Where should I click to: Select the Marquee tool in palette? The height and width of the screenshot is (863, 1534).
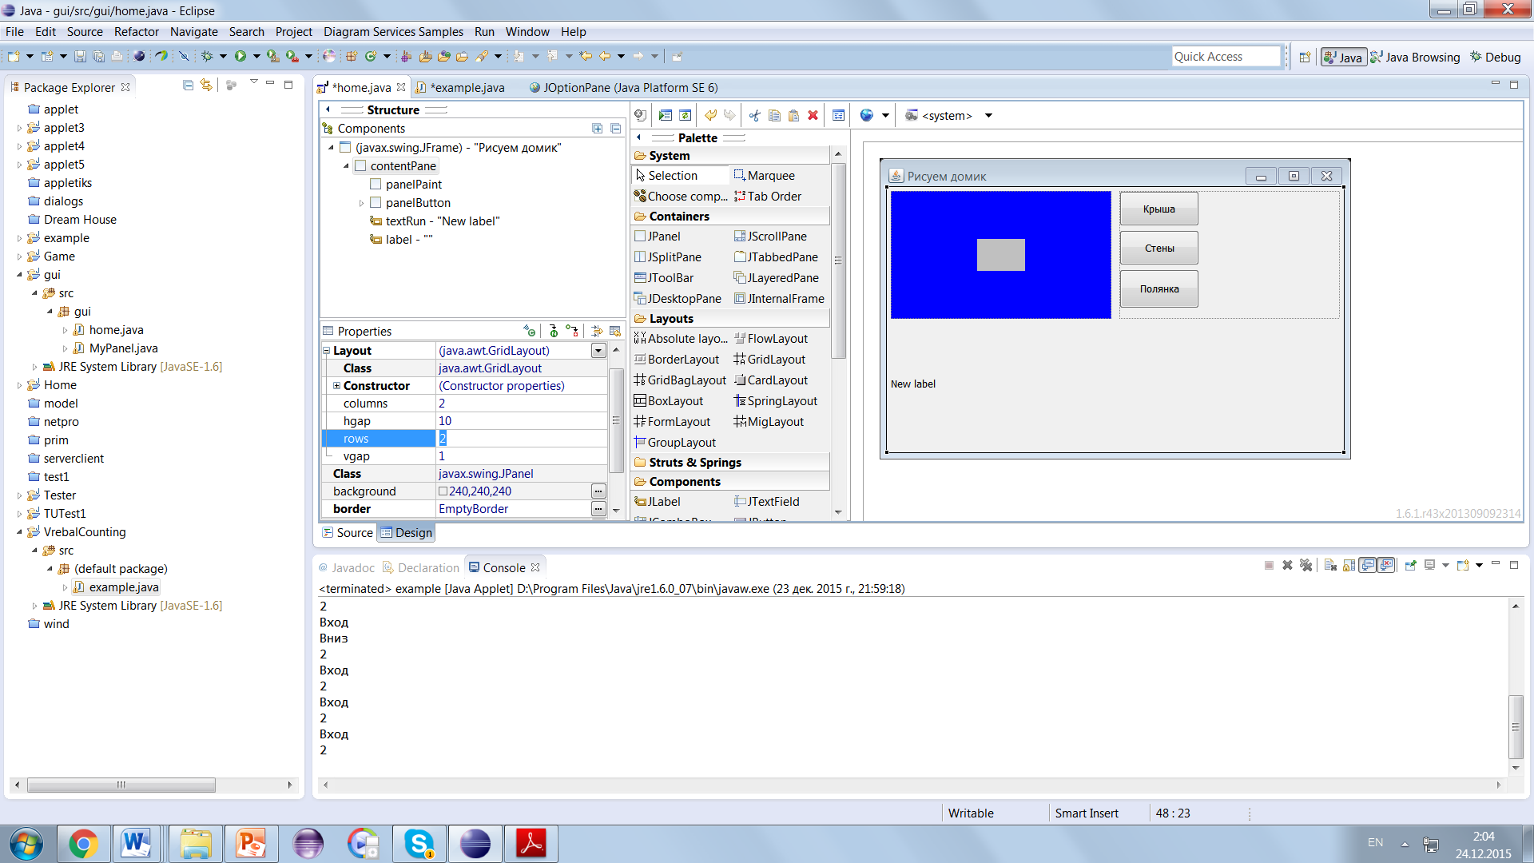point(765,176)
